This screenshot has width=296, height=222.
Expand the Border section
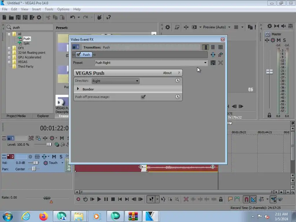click(78, 89)
